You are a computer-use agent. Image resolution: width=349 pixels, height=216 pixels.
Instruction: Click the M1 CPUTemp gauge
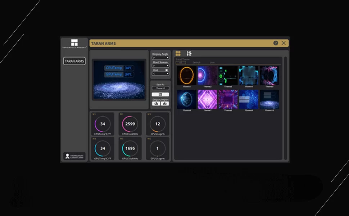point(103,124)
